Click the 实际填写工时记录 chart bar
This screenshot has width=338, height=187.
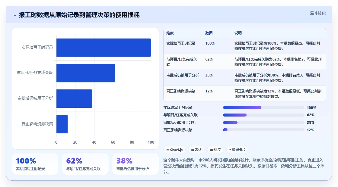point(104,48)
